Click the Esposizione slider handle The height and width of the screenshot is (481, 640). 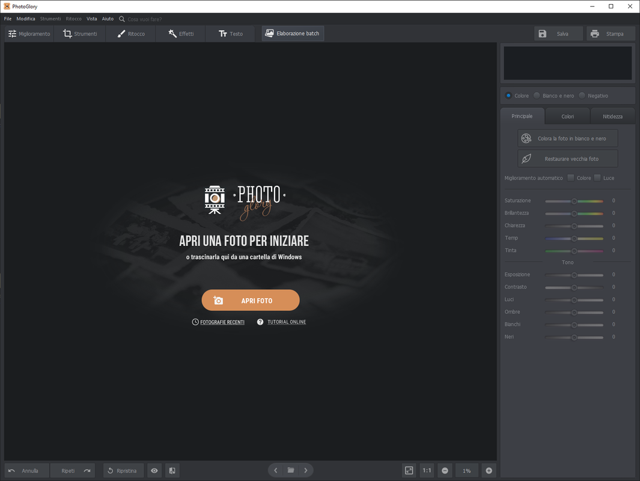(x=574, y=275)
